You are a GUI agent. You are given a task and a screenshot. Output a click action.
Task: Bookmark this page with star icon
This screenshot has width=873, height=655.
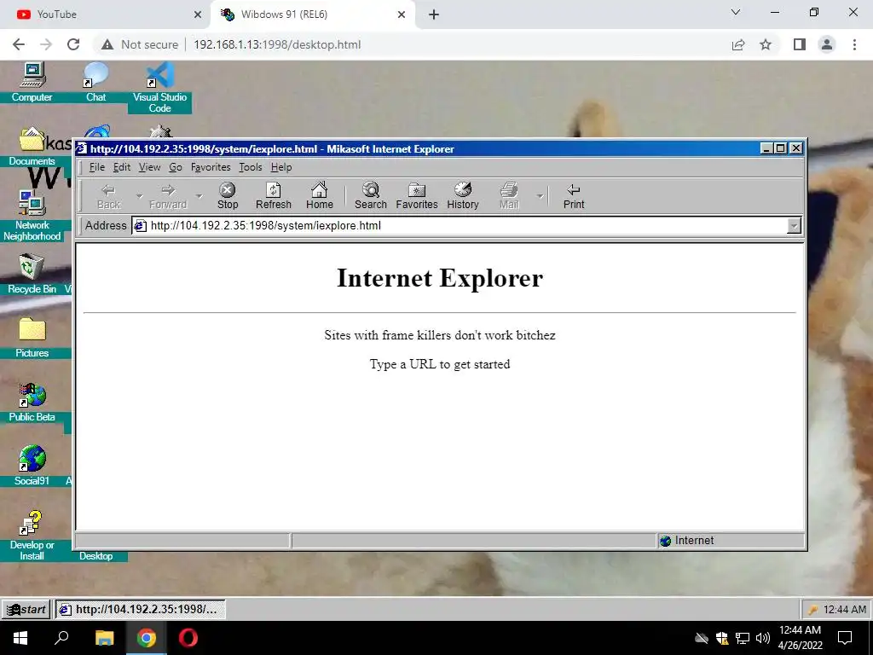[766, 44]
